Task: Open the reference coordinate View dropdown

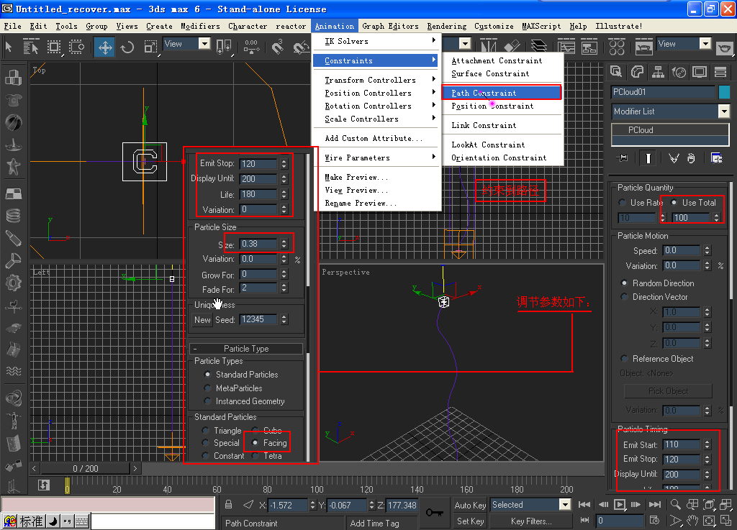Action: coord(204,44)
